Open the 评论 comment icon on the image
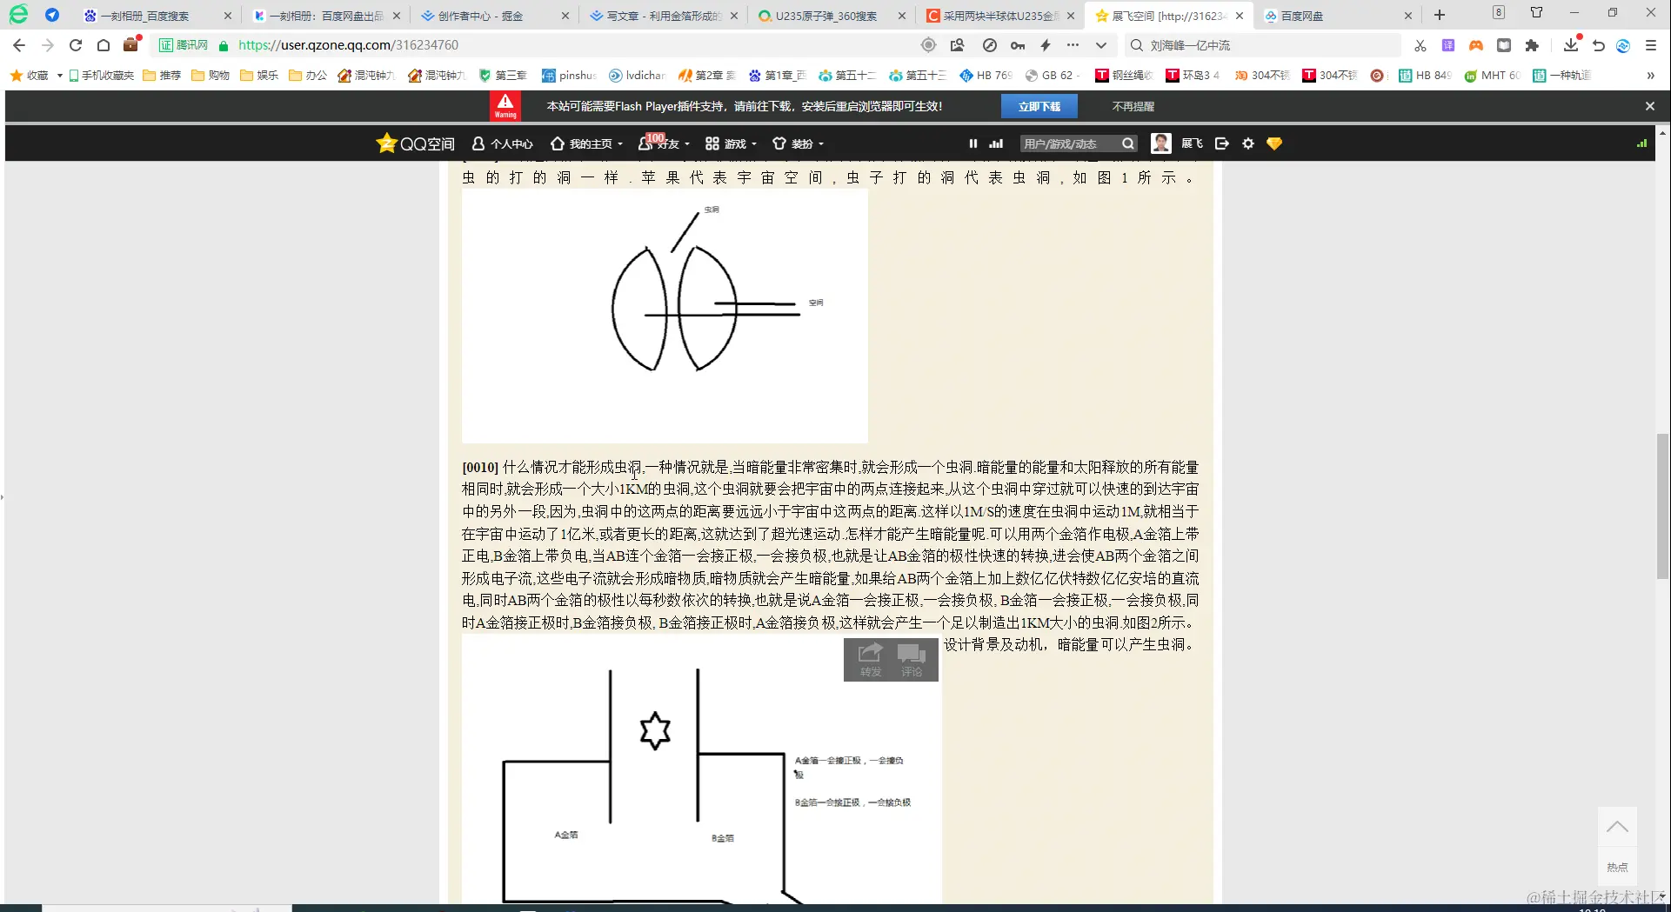Image resolution: width=1671 pixels, height=912 pixels. click(x=912, y=659)
